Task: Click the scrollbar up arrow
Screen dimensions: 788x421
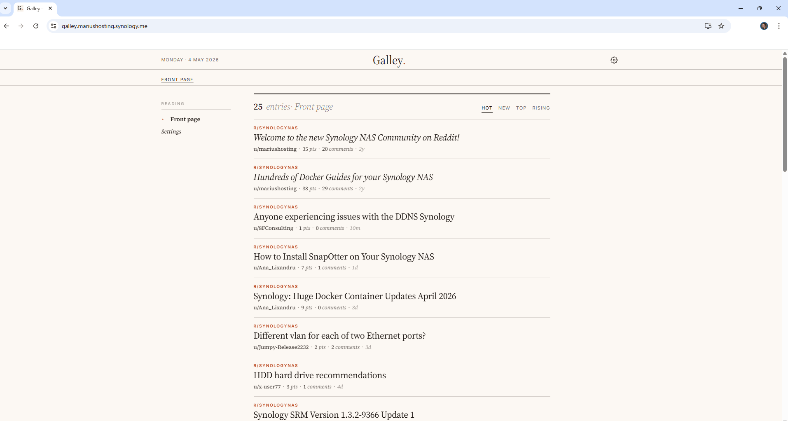Action: point(785,54)
